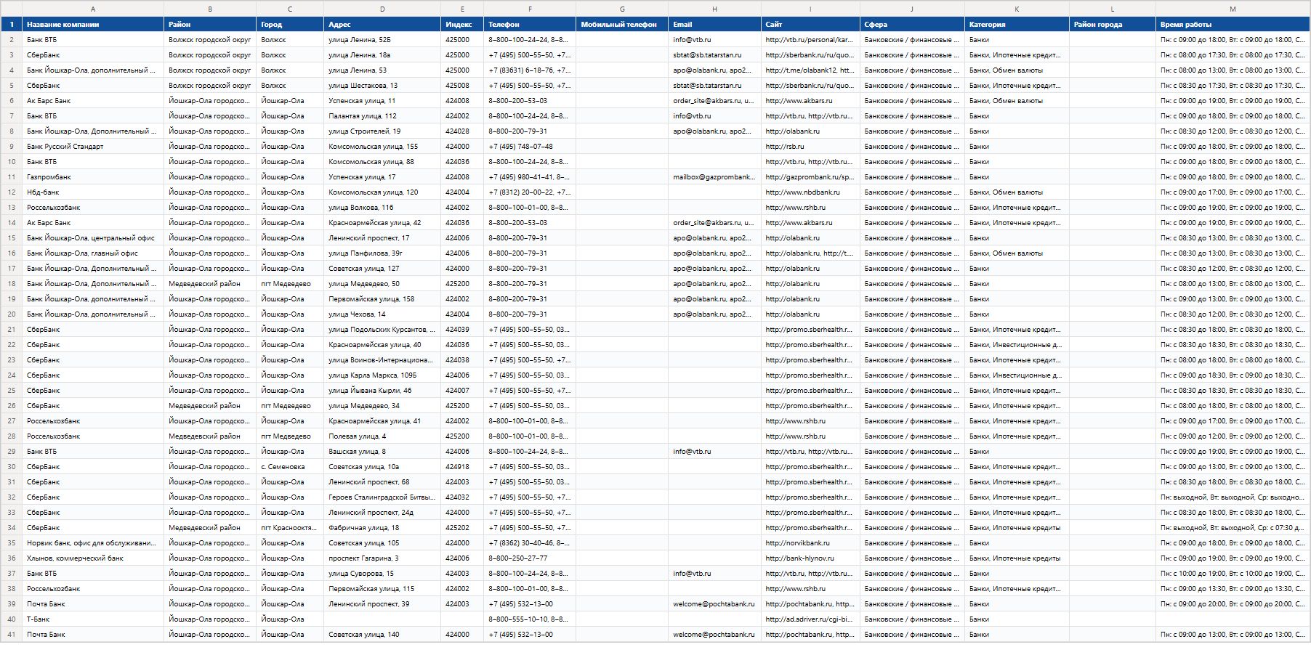Click the "Email" header cell

[714, 24]
